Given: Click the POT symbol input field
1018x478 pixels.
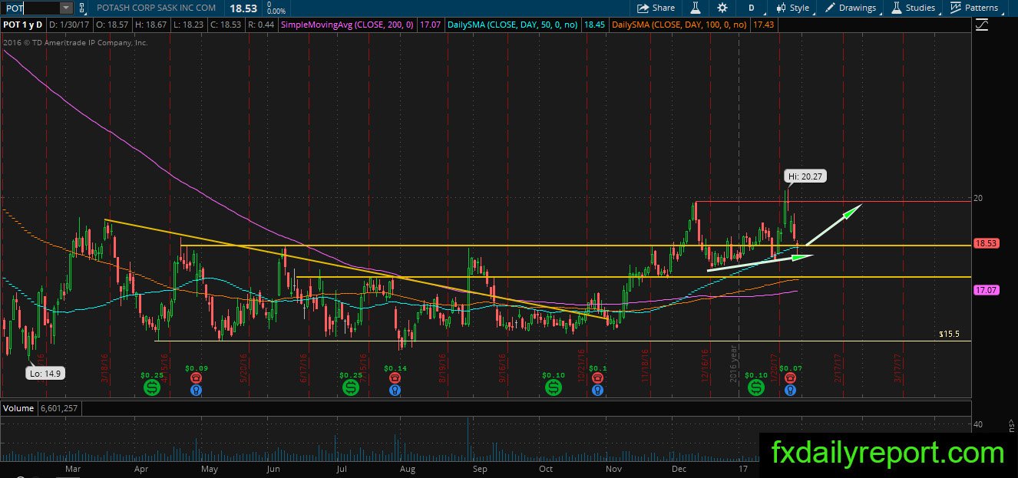Looking at the screenshot, I should point(30,8).
